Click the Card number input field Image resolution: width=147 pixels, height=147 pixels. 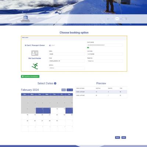point(105,45)
